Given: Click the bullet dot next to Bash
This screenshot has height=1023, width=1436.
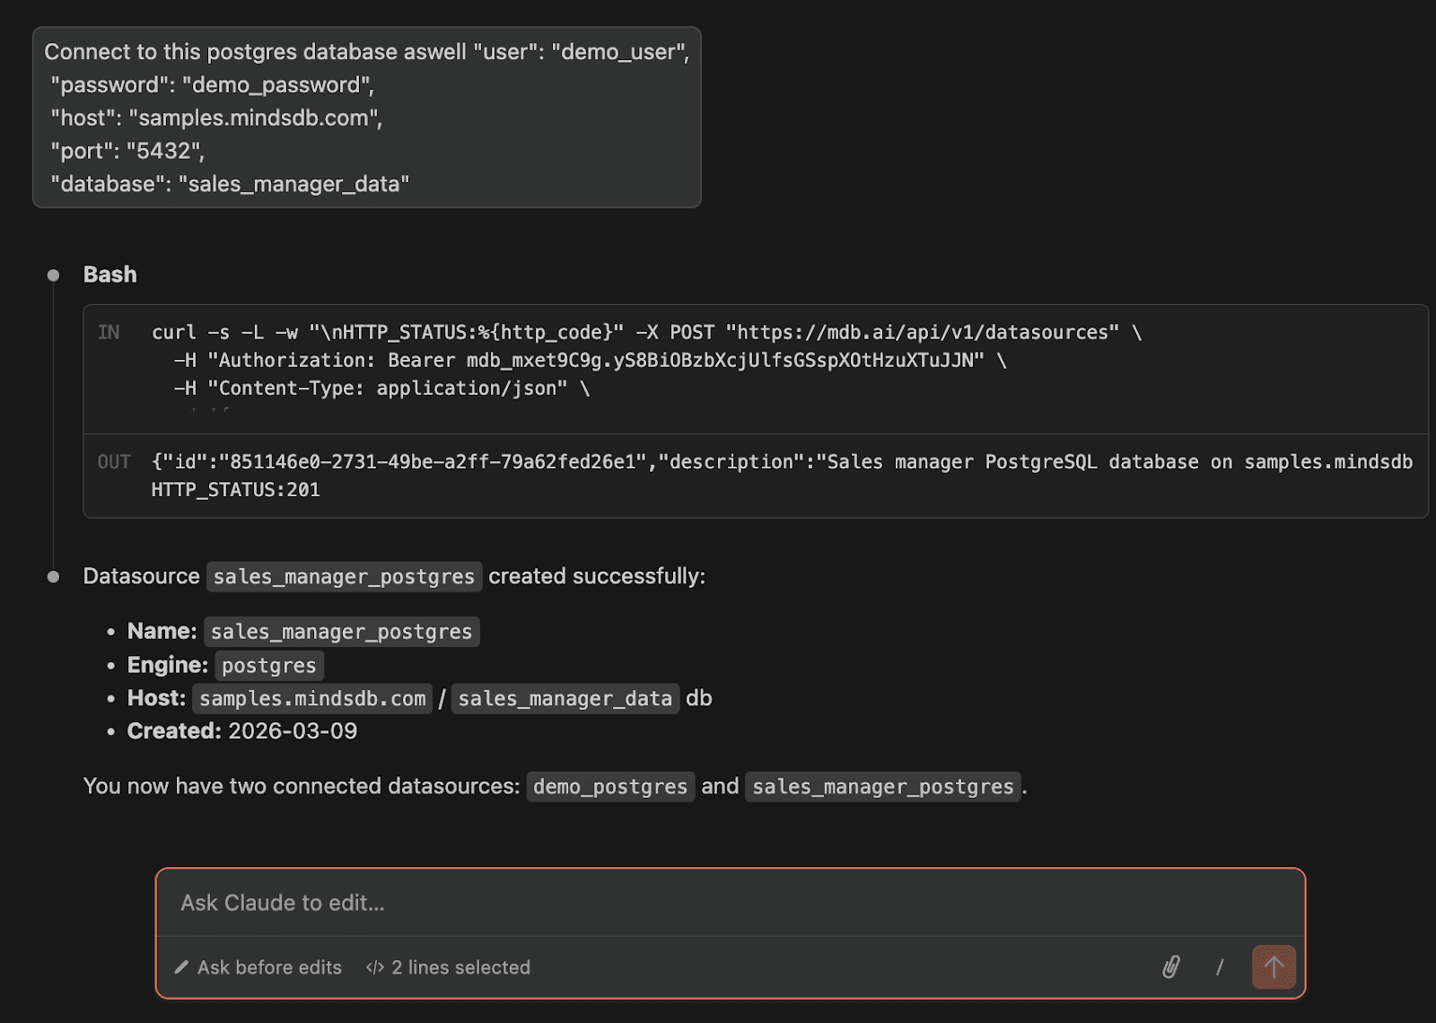Looking at the screenshot, I should [x=54, y=275].
